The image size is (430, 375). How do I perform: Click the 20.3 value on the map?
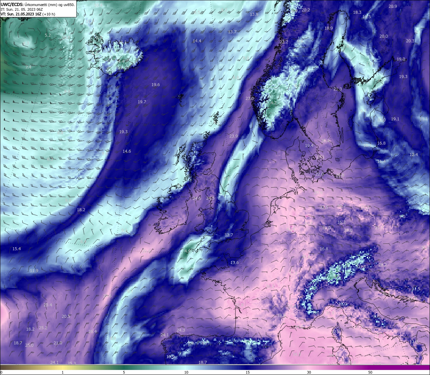pyautogui.click(x=410, y=41)
